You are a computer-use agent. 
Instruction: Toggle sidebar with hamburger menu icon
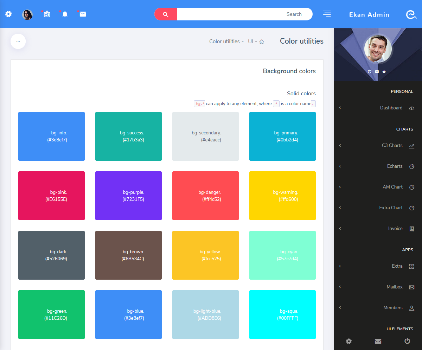(x=327, y=14)
